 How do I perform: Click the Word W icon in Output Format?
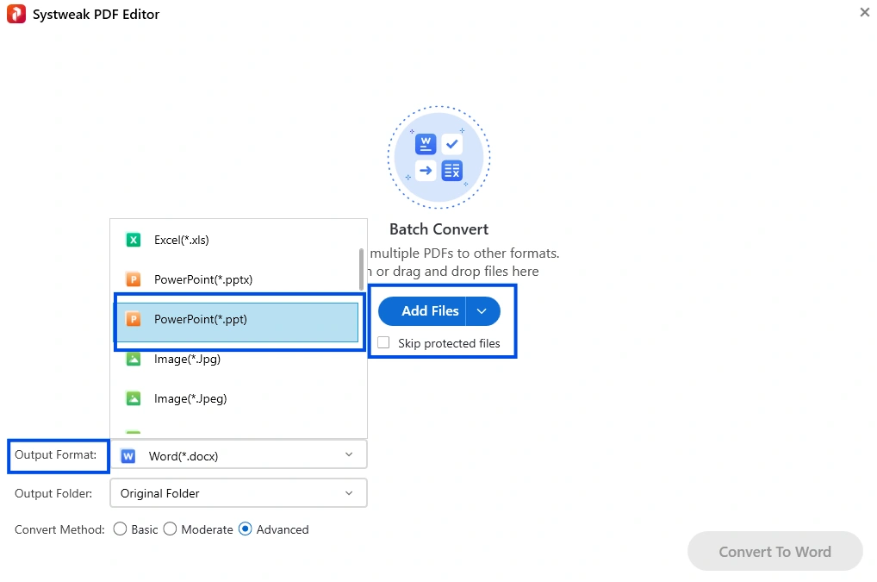tap(128, 456)
